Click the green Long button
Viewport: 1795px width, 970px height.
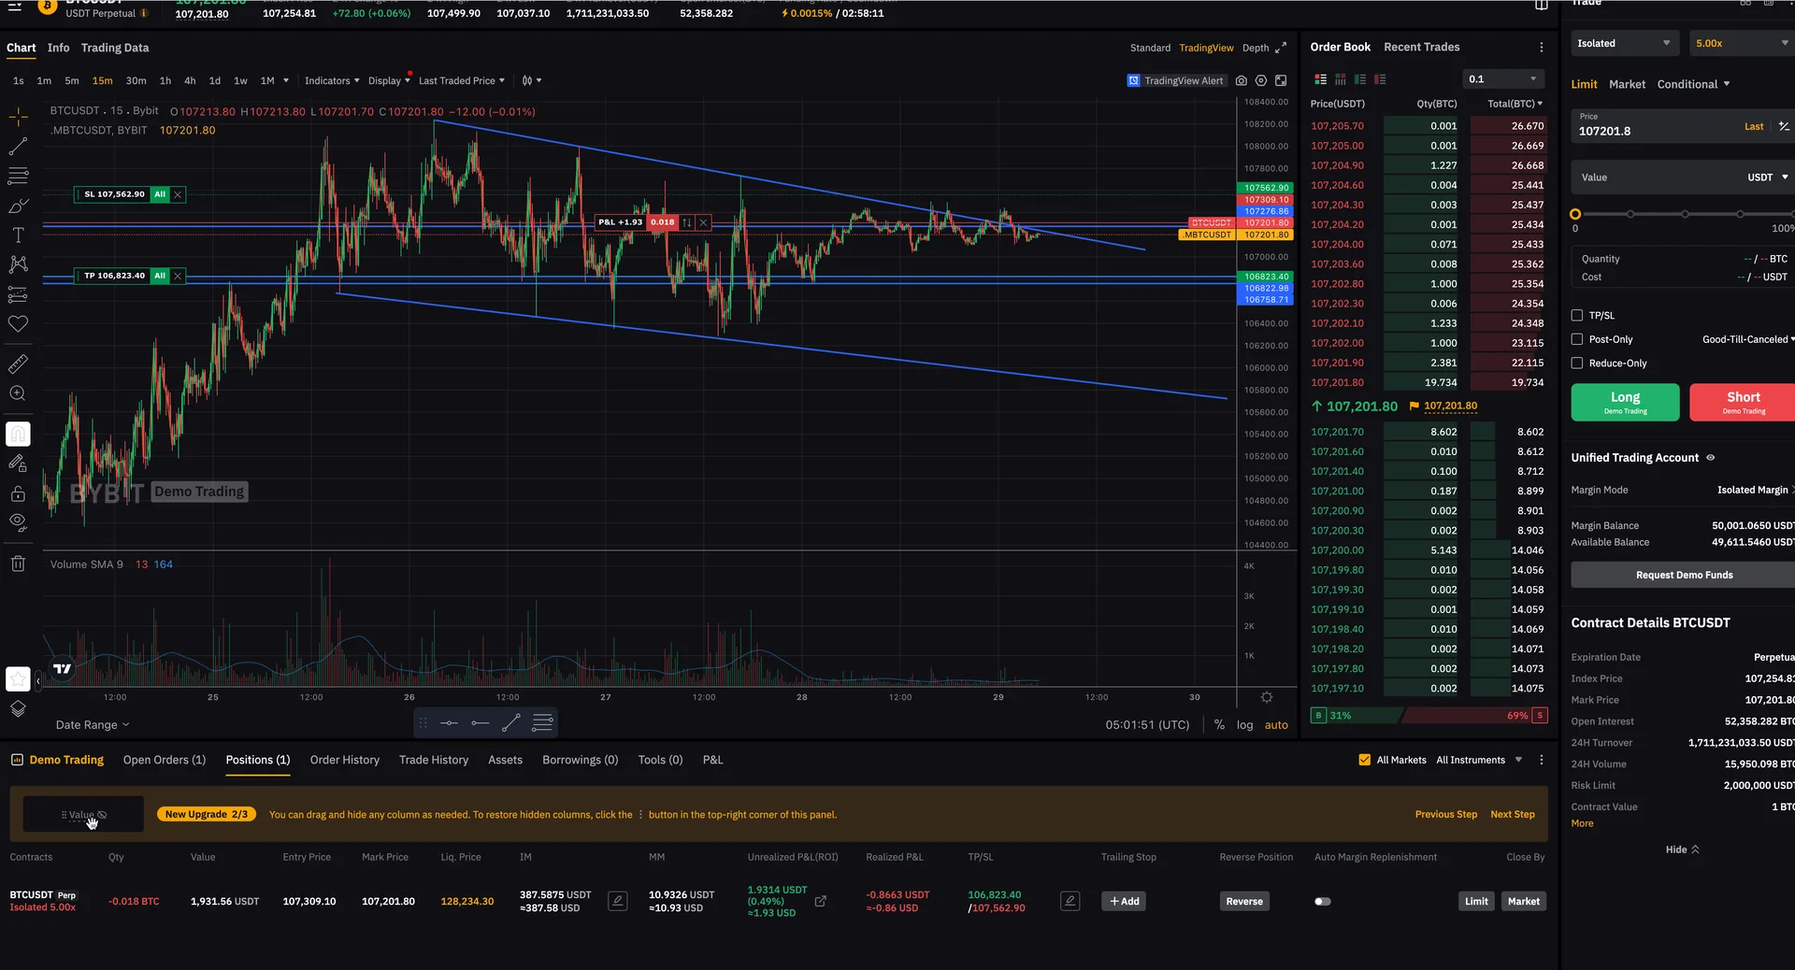pos(1625,402)
